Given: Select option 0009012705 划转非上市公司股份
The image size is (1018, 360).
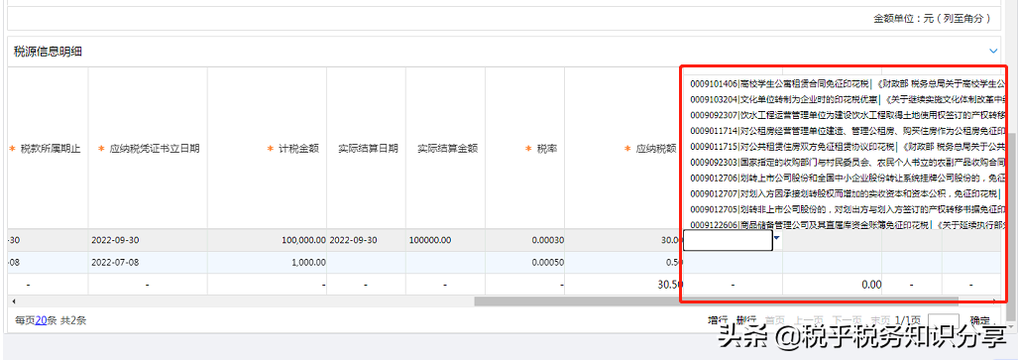Looking at the screenshot, I should [848, 209].
